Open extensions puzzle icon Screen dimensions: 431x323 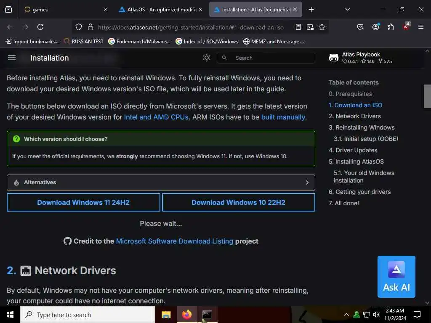[391, 27]
